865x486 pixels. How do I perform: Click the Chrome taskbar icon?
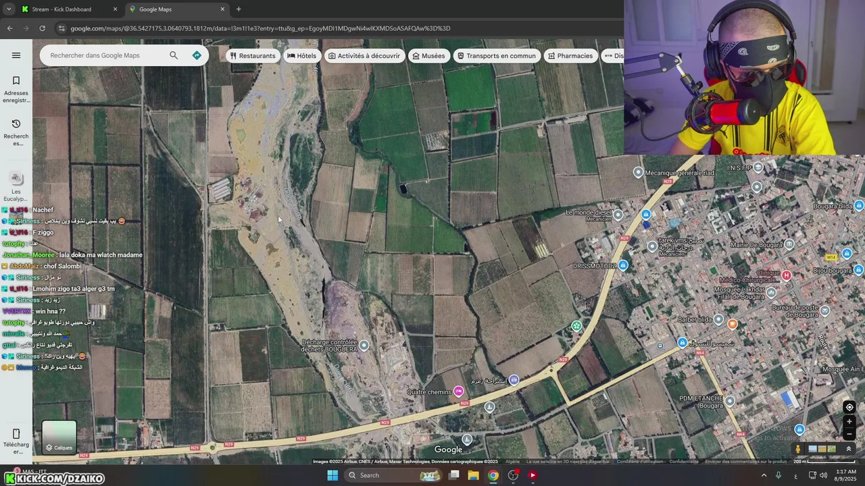click(x=493, y=475)
